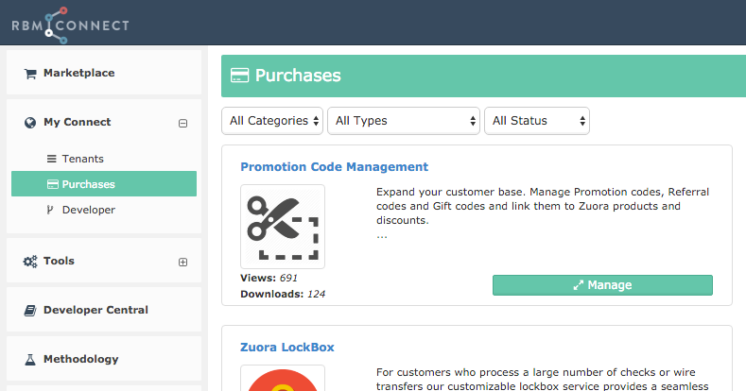Open Developer Central
The height and width of the screenshot is (391, 746).
[104, 310]
